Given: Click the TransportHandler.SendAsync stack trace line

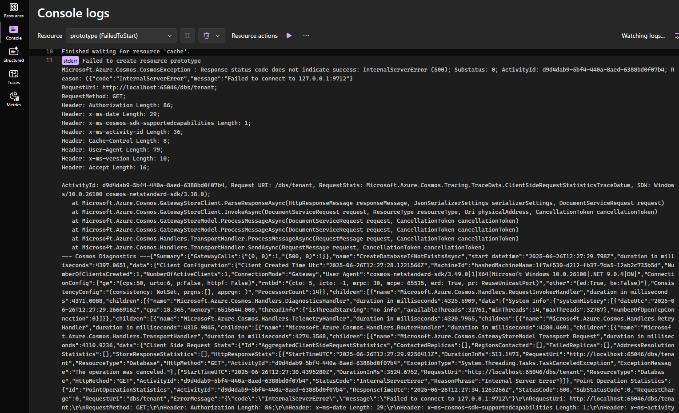Looking at the screenshot, I should coord(278,247).
